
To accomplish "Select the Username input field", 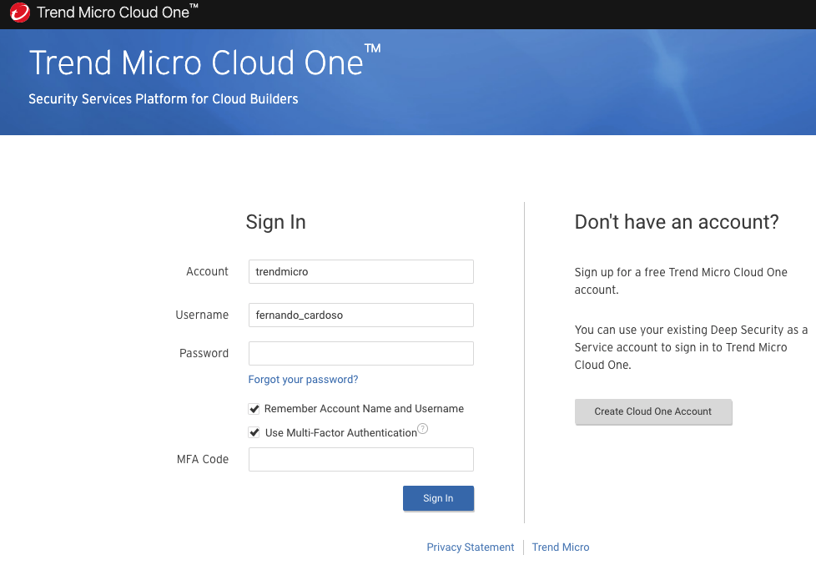I will [x=361, y=315].
